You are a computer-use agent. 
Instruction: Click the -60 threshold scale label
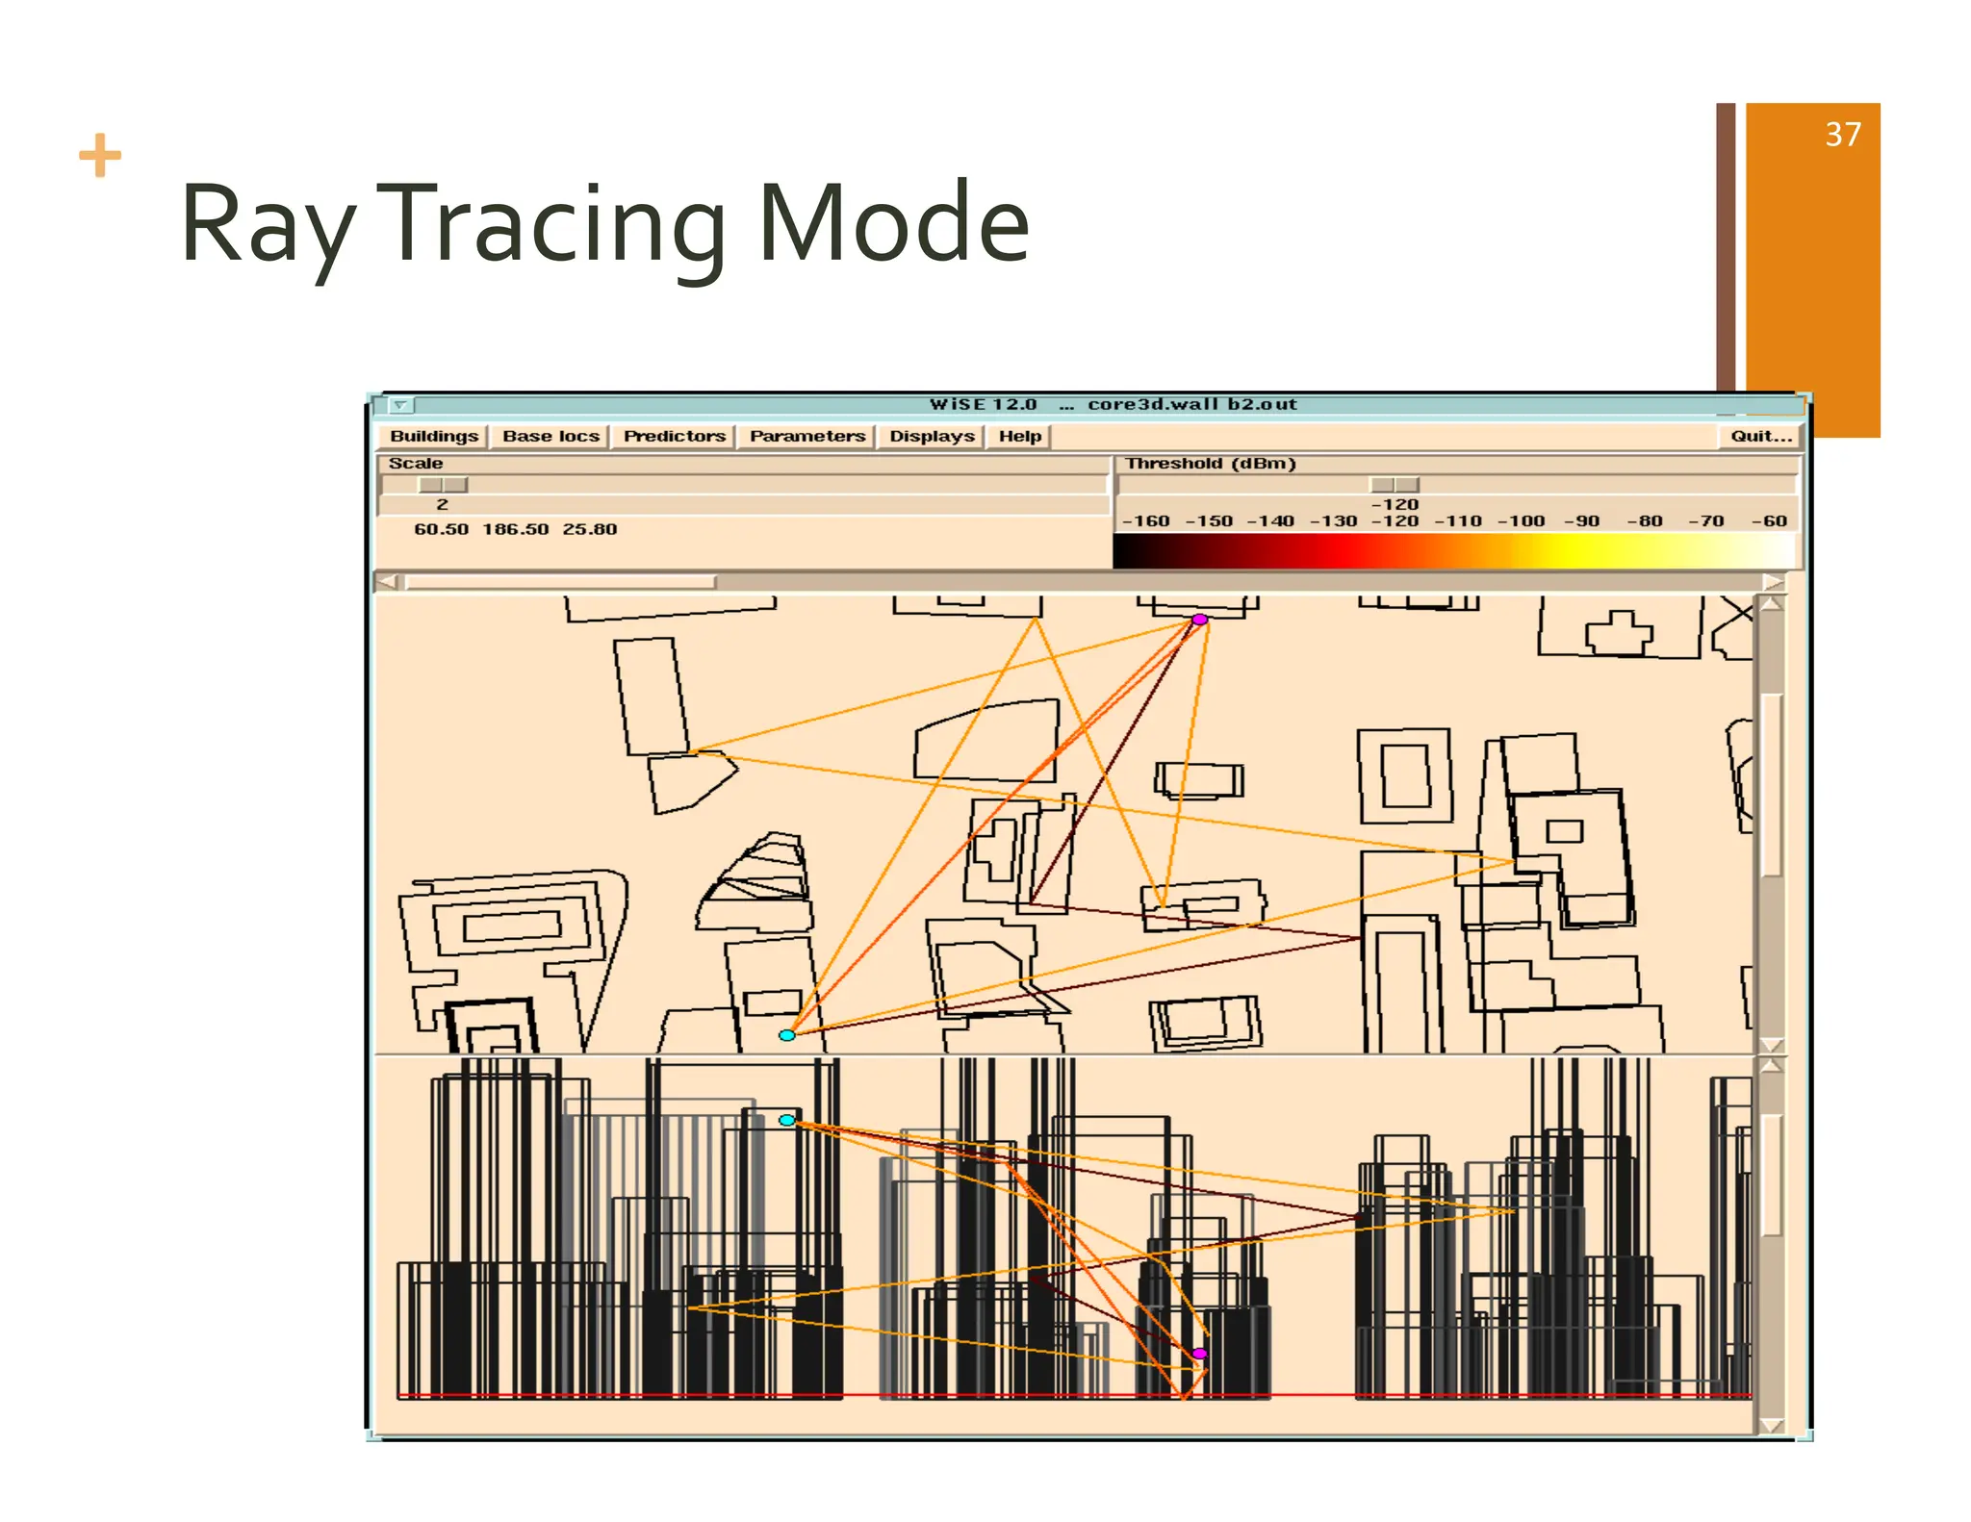[x=1769, y=521]
